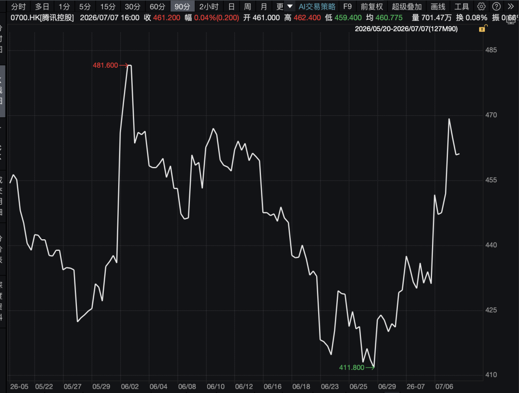Select the 日 daily period
The width and height of the screenshot is (519, 393).
231,6
